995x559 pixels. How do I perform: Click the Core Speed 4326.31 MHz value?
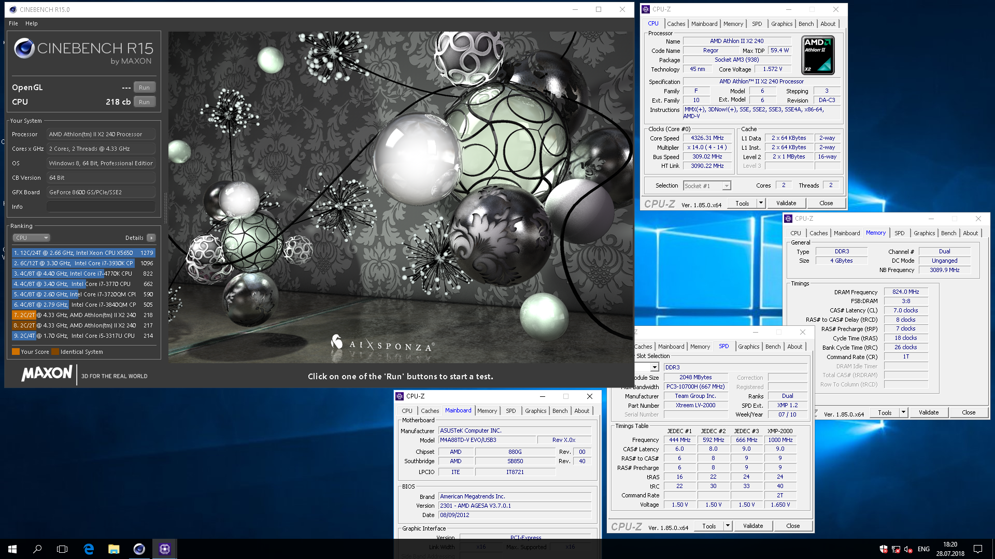point(707,138)
